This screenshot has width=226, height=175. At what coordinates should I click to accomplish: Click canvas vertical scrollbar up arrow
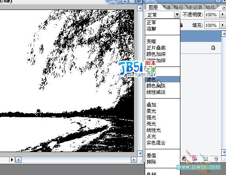[140, 8]
